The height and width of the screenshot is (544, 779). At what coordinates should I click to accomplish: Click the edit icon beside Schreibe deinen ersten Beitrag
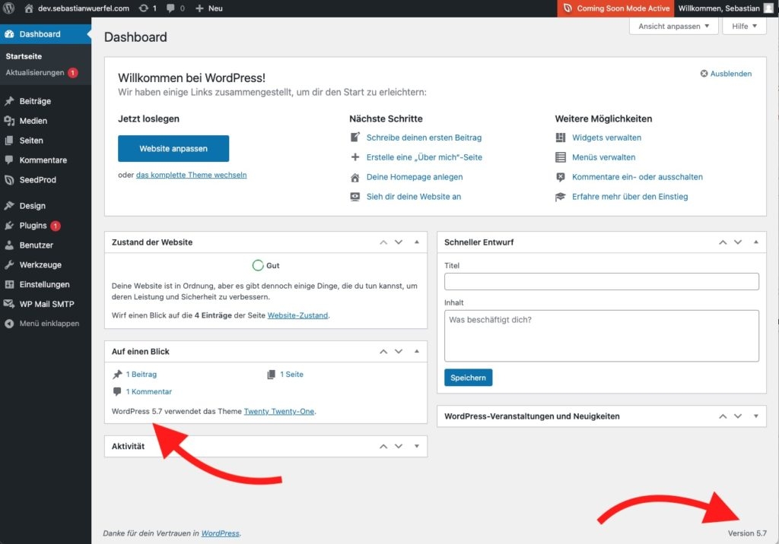[x=355, y=137]
